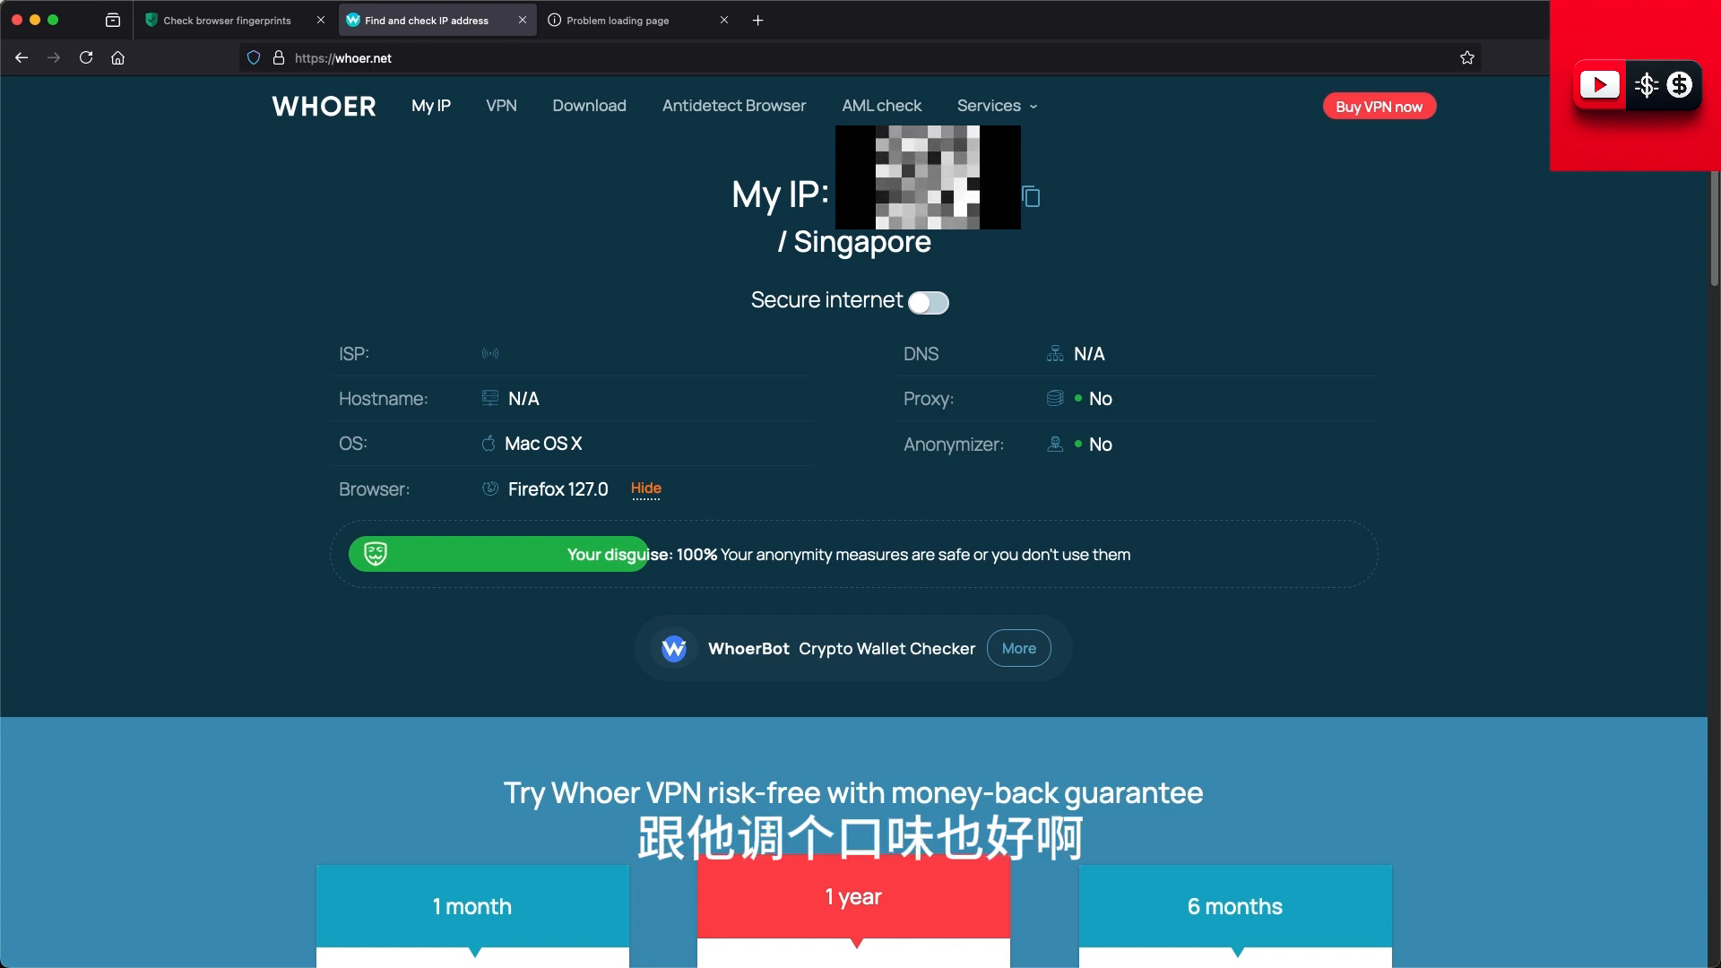Image resolution: width=1721 pixels, height=968 pixels.
Task: Click the Firefox browser icon in Browser row
Action: coord(490,488)
